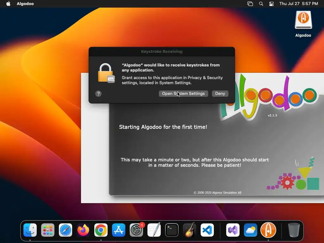Click the date and time in menu bar
The image size is (324, 243).
click(299, 4)
